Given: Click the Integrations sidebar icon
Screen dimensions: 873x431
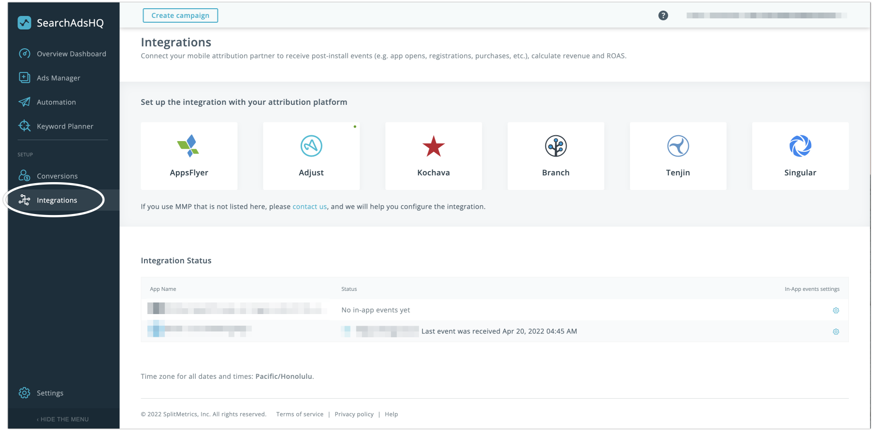Looking at the screenshot, I should click(24, 200).
